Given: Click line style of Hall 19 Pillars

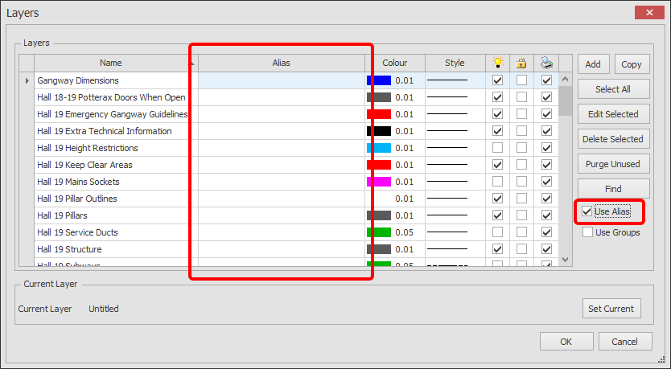Looking at the screenshot, I should (x=447, y=215).
